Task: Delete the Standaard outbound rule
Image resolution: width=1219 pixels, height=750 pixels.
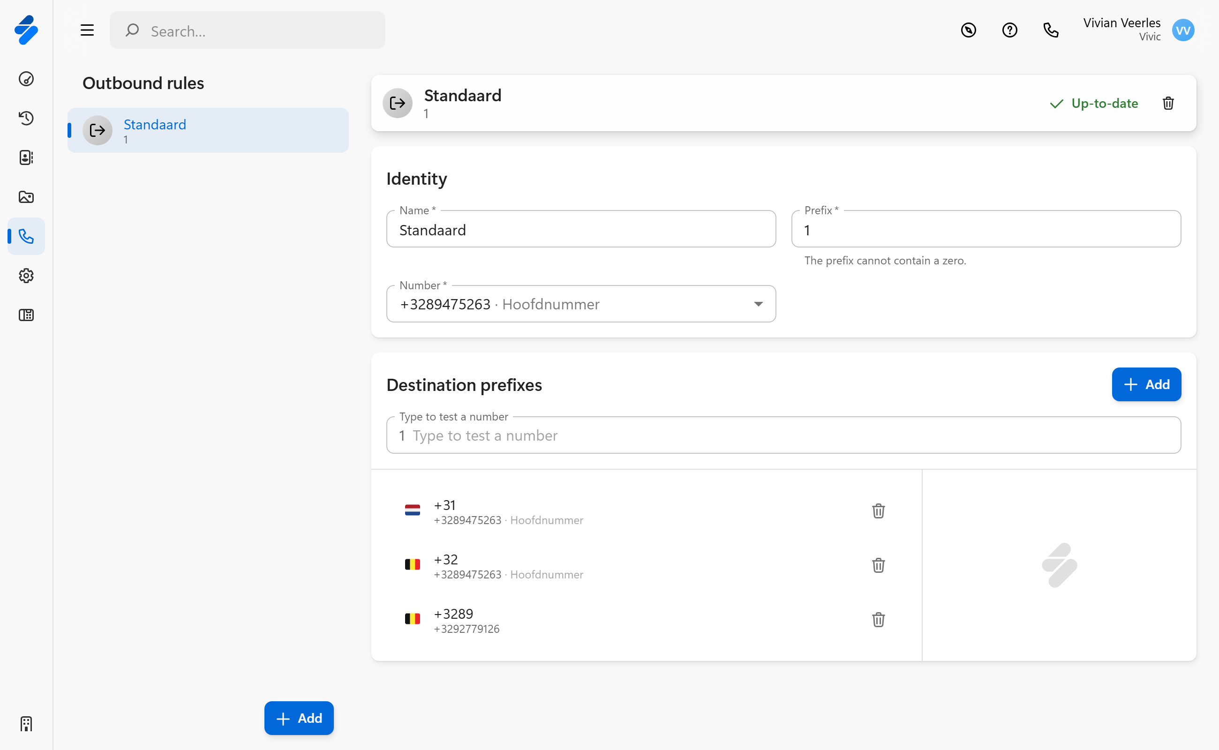Action: click(x=1168, y=103)
